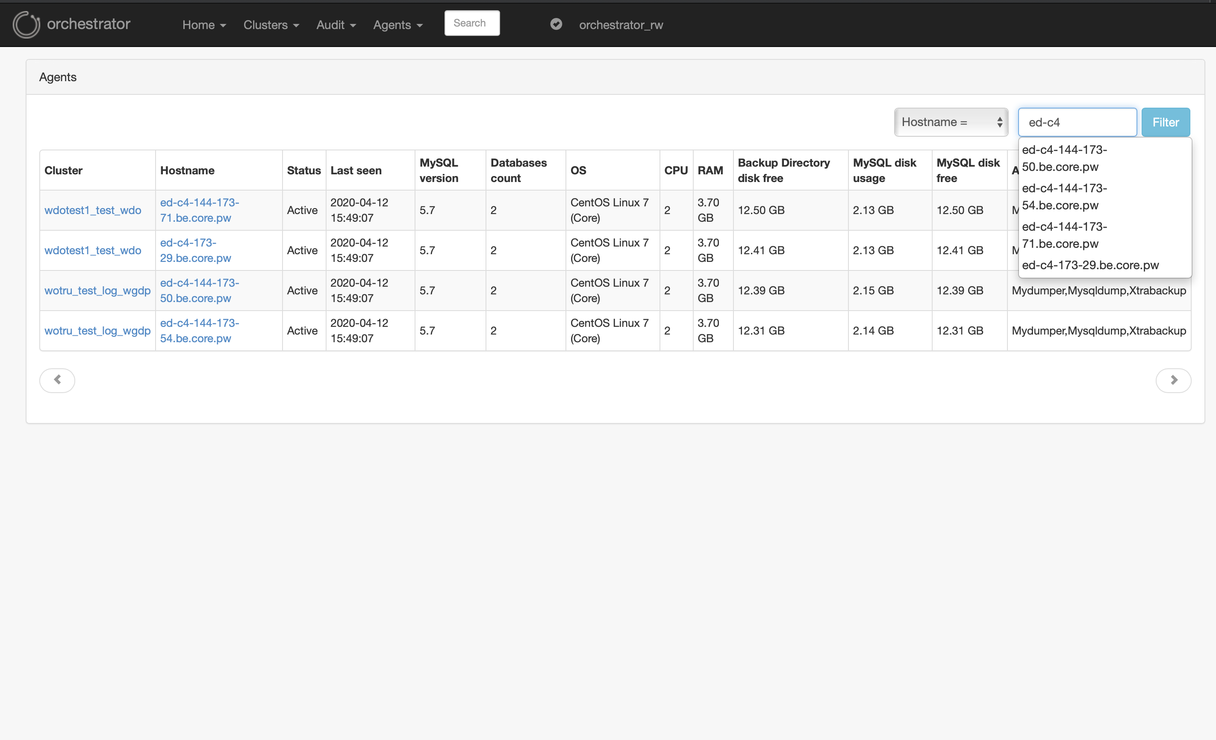Viewport: 1216px width, 740px height.
Task: Expand the Clusters menu
Action: (x=271, y=25)
